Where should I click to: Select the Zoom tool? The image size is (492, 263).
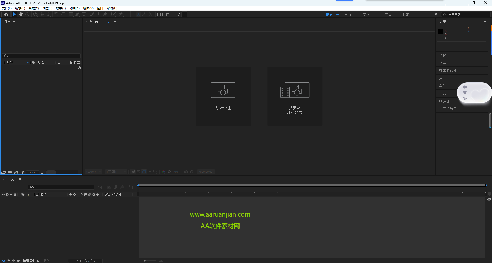(x=27, y=14)
